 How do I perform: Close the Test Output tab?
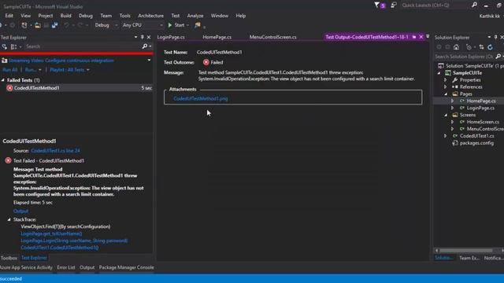[x=421, y=37]
